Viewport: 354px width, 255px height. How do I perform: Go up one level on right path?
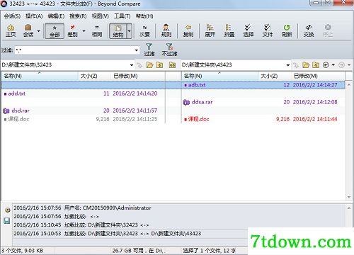click(316, 64)
